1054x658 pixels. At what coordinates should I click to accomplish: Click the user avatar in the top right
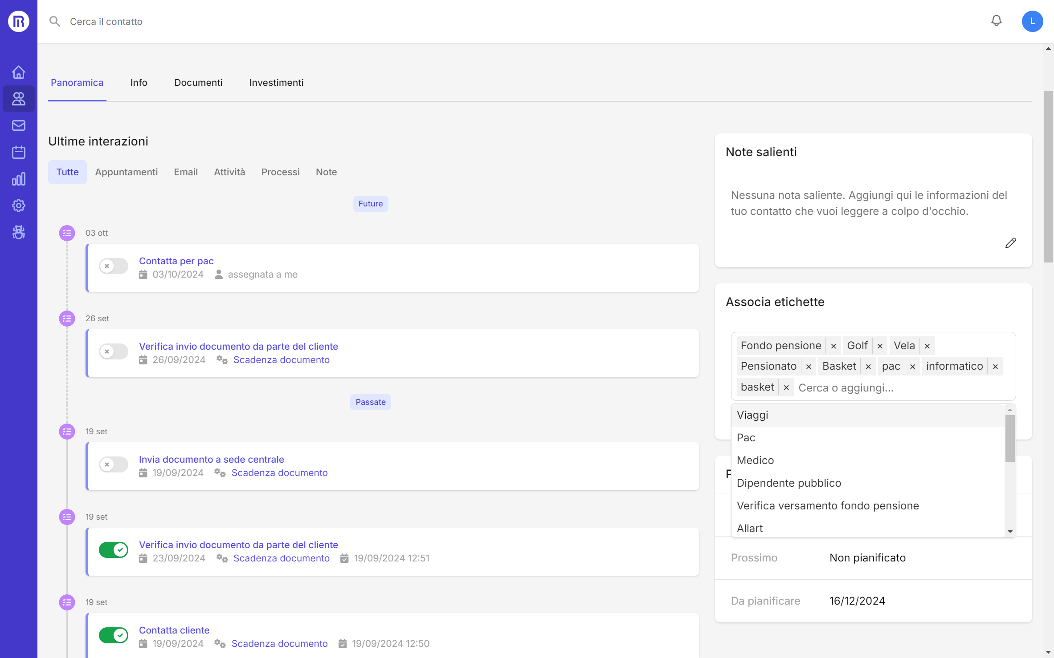pos(1033,21)
